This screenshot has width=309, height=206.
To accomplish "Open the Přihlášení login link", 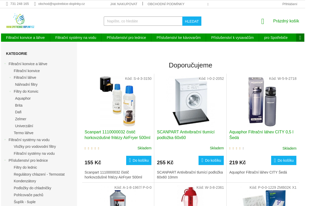I will (x=290, y=4).
